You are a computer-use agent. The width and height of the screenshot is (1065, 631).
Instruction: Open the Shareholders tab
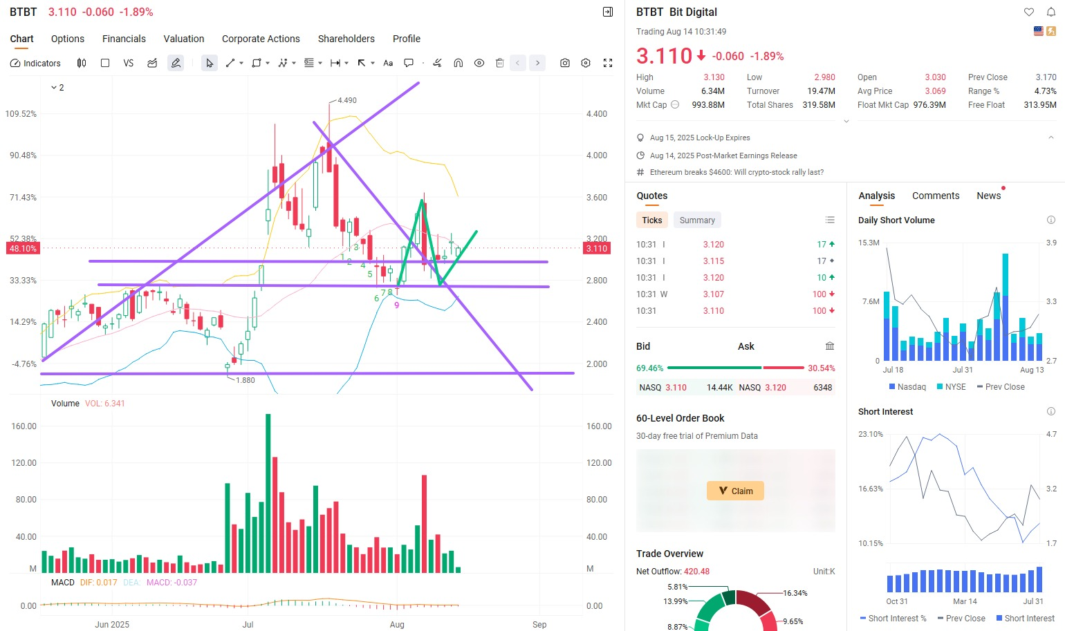point(346,39)
